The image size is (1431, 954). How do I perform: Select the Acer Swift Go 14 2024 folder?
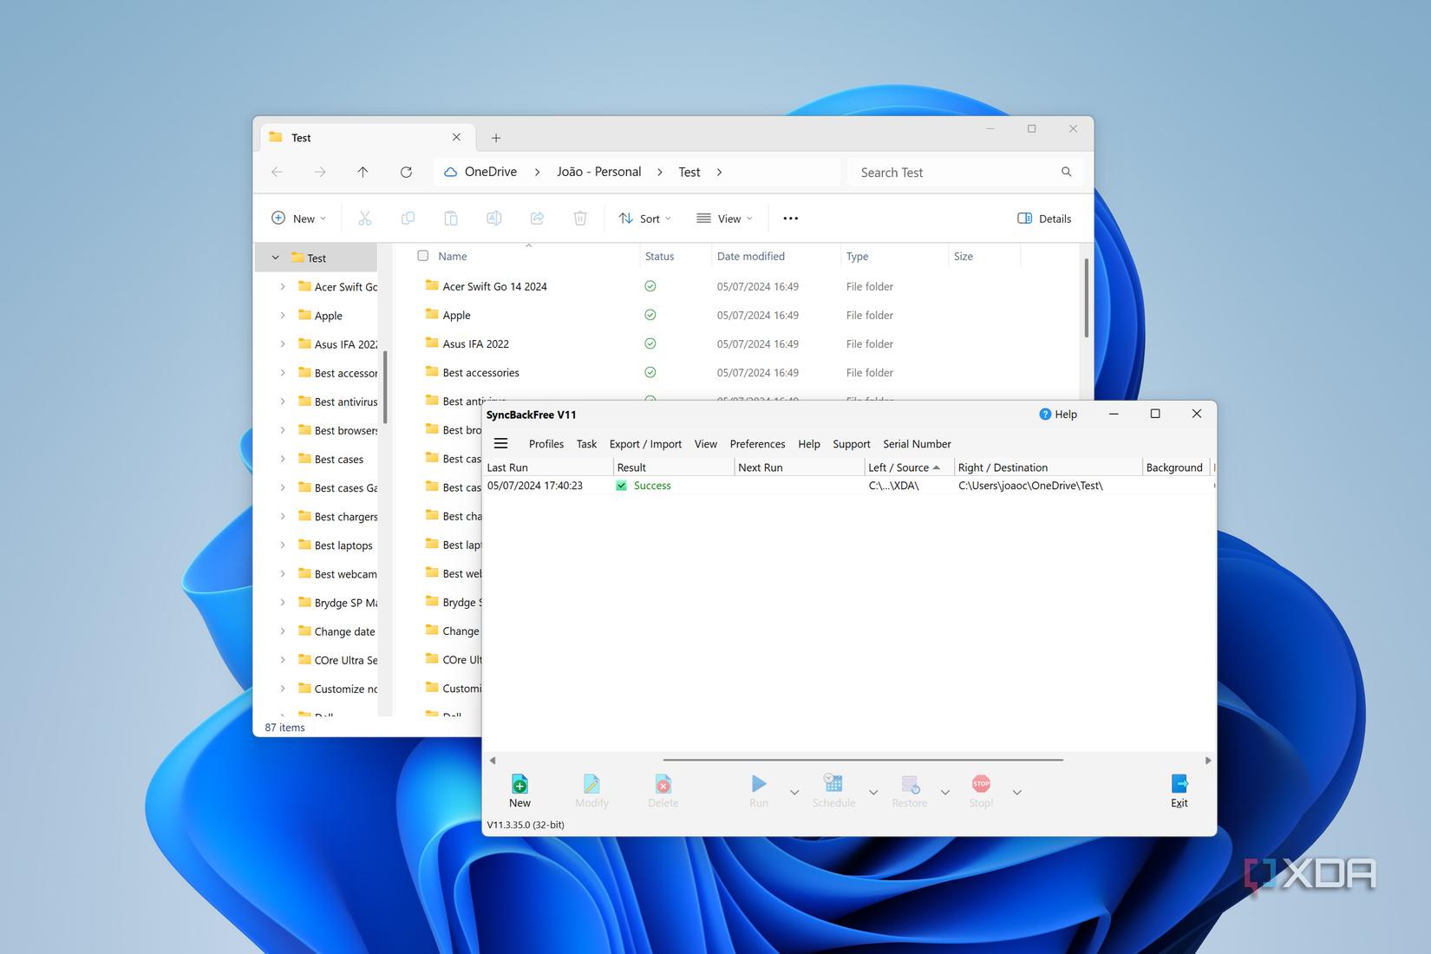494,286
